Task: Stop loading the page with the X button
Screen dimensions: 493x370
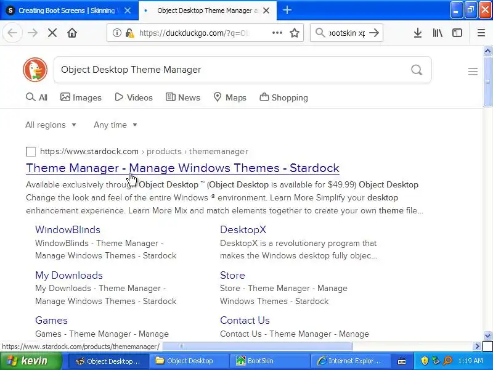Action: pyautogui.click(x=52, y=33)
